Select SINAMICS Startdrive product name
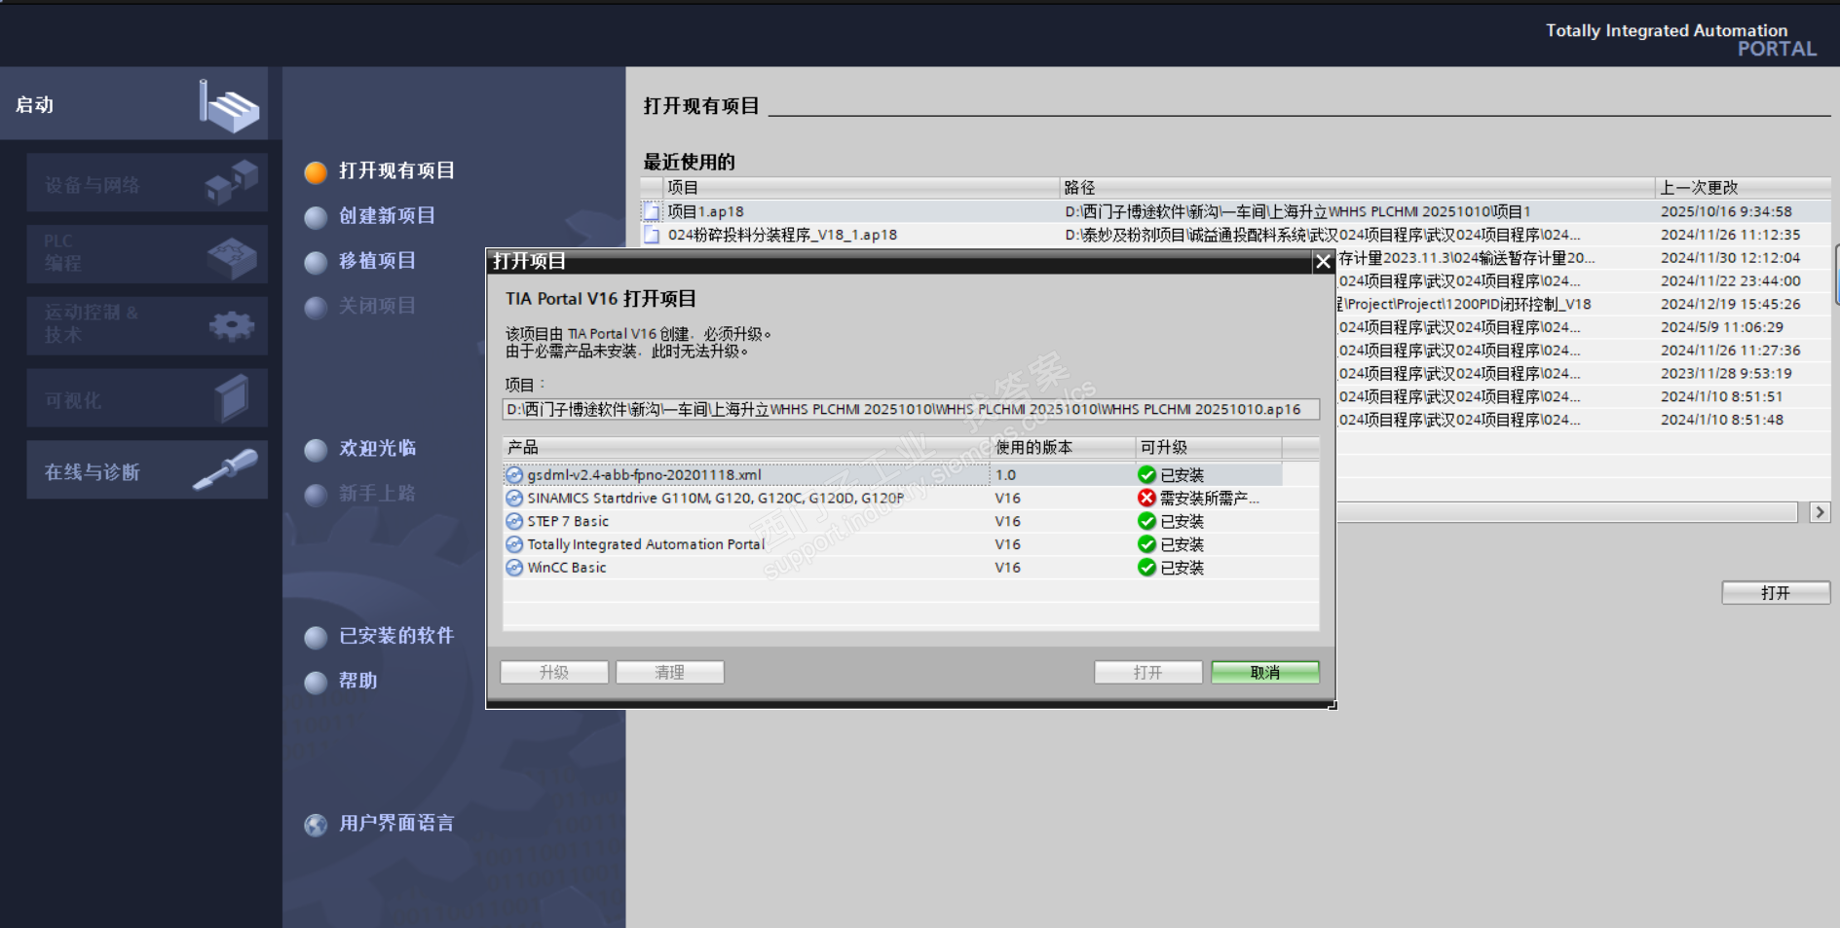 [x=716, y=499]
